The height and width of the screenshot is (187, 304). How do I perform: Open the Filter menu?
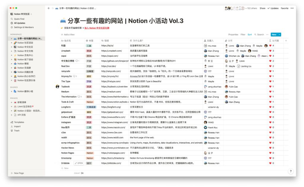(x=243, y=35)
